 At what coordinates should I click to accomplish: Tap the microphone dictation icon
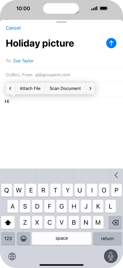click(111, 256)
